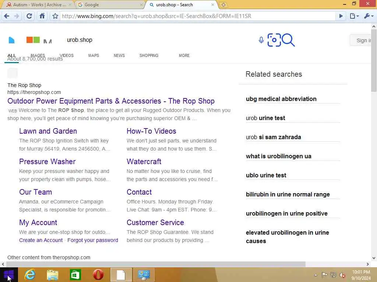Open Windows Store from the taskbar
The width and height of the screenshot is (377, 282).
click(75, 275)
